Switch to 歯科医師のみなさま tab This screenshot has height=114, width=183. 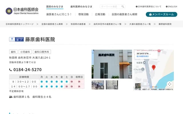pos(81,7)
